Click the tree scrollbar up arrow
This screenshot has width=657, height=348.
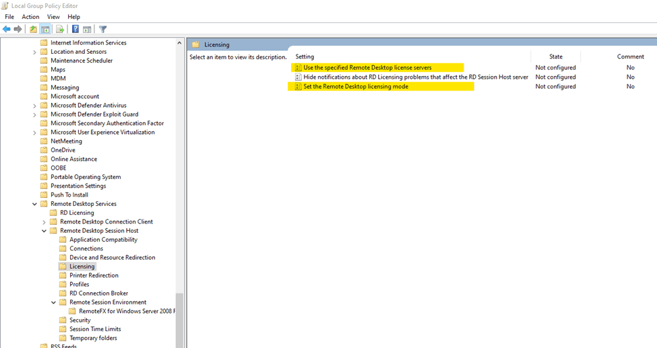(179, 42)
